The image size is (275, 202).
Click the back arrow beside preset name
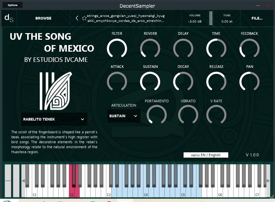click(x=77, y=18)
